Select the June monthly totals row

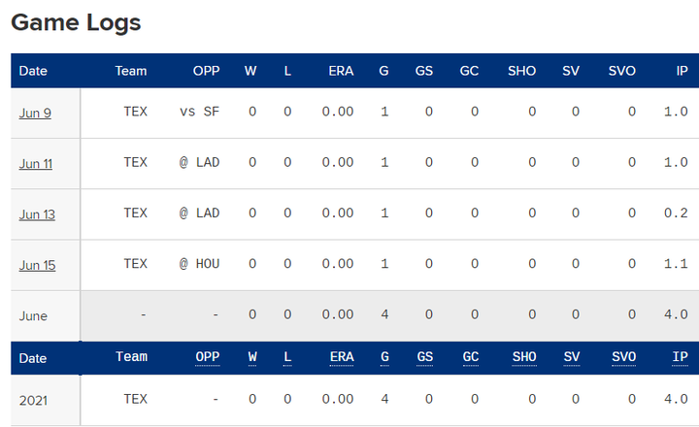coord(355,316)
